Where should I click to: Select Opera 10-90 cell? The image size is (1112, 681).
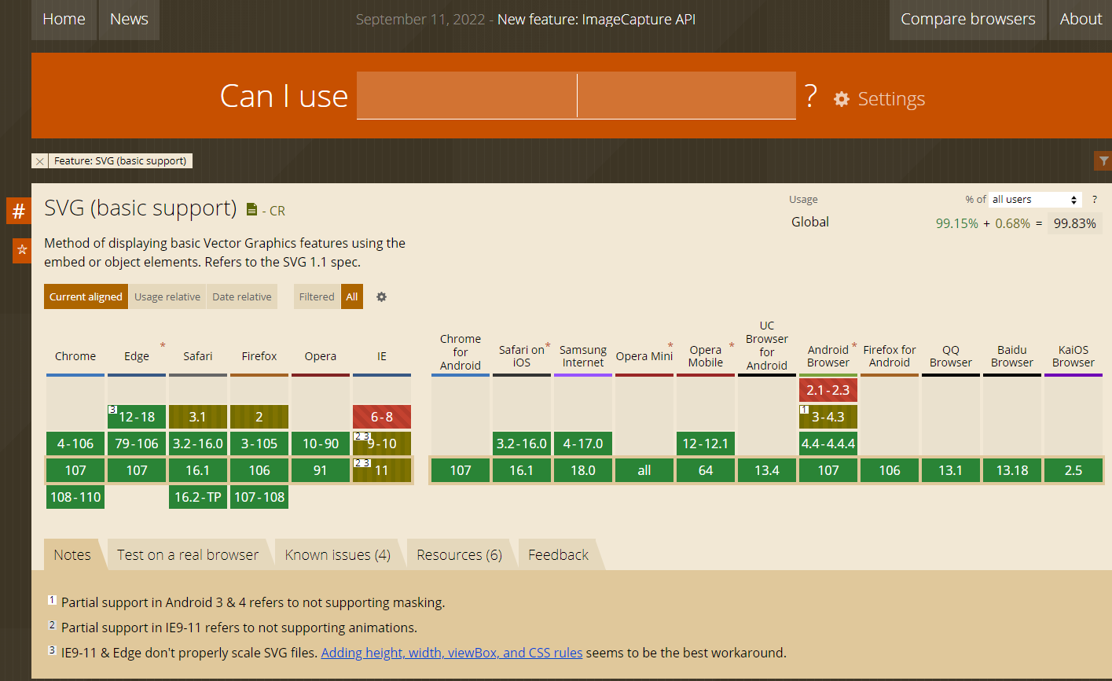(x=321, y=444)
